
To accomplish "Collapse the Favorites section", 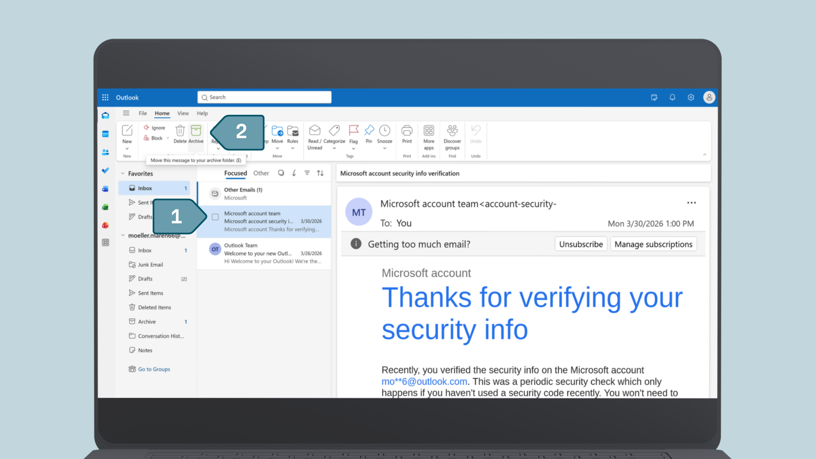I will 123,174.
